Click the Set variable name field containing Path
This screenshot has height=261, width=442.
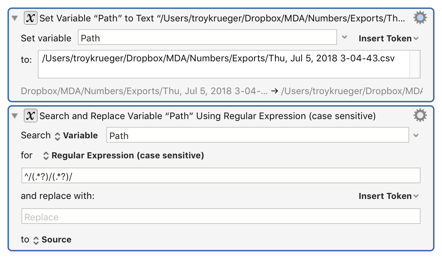pyautogui.click(x=207, y=37)
